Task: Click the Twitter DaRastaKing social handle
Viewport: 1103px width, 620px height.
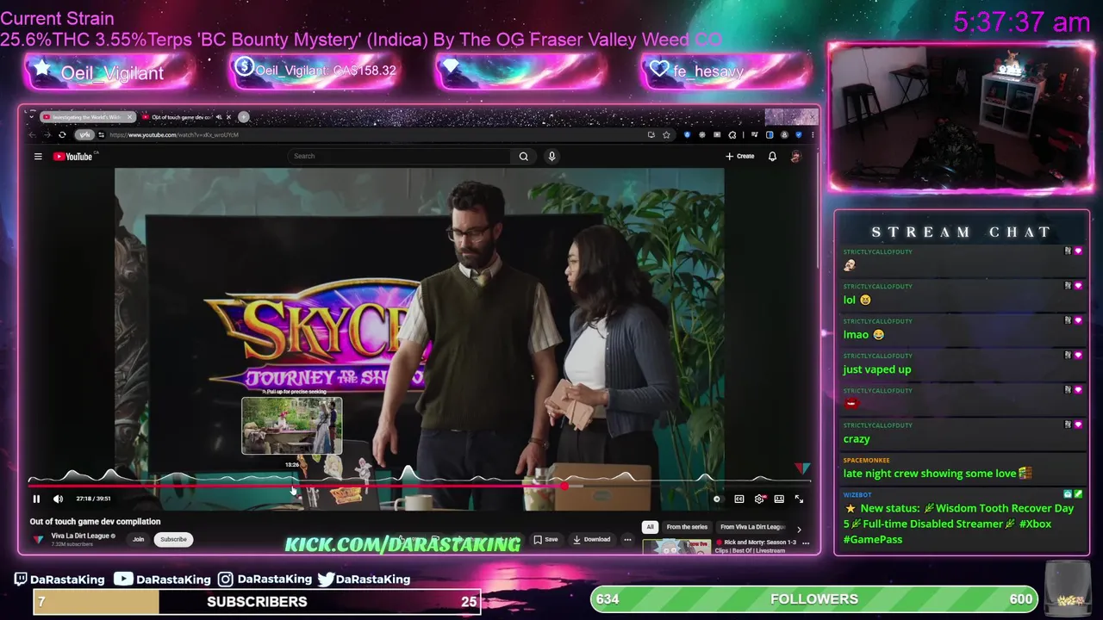Action: pyautogui.click(x=363, y=580)
